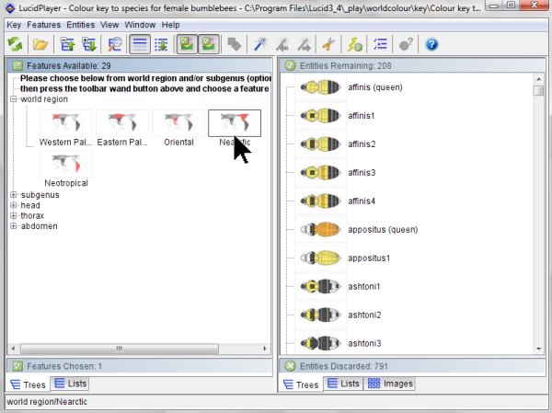Open the Window menu
The height and width of the screenshot is (413, 552).
[x=140, y=25]
